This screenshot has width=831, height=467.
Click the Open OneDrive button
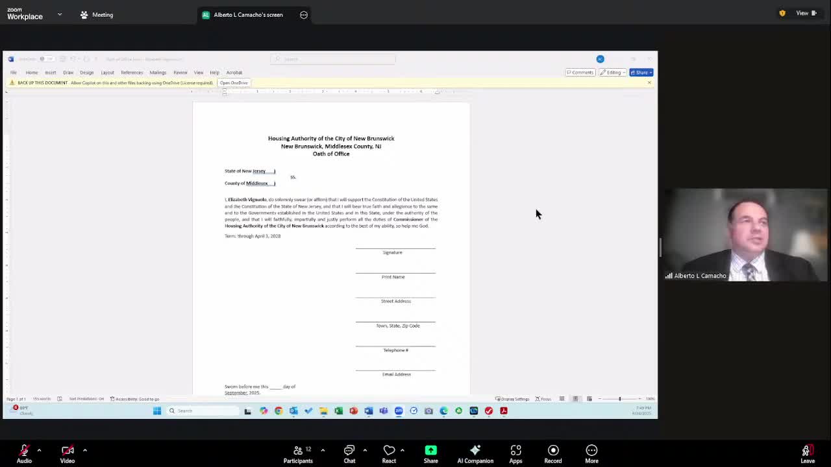point(234,83)
